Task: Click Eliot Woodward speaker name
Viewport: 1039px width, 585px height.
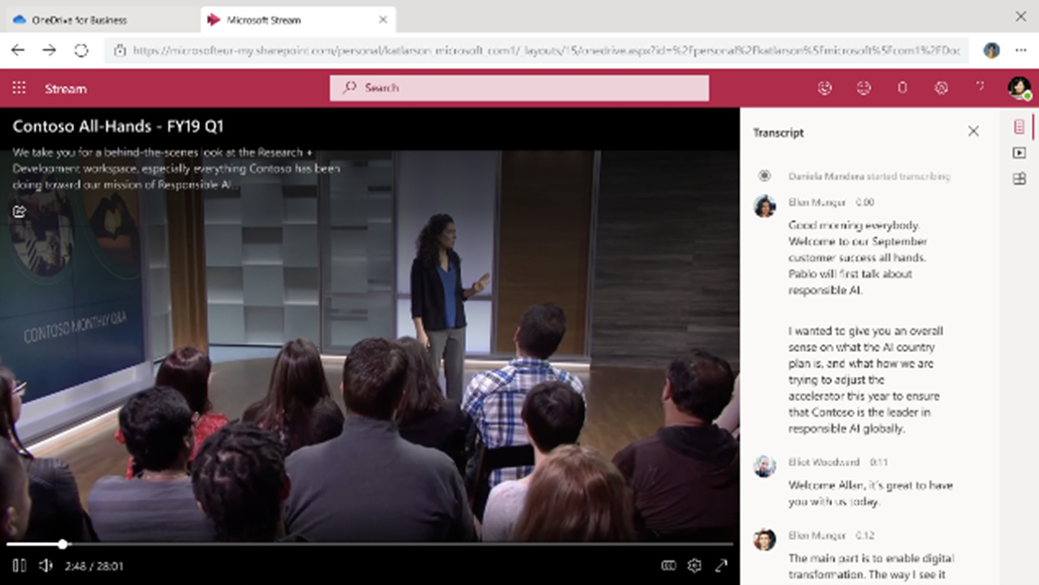Action: pyautogui.click(x=824, y=462)
